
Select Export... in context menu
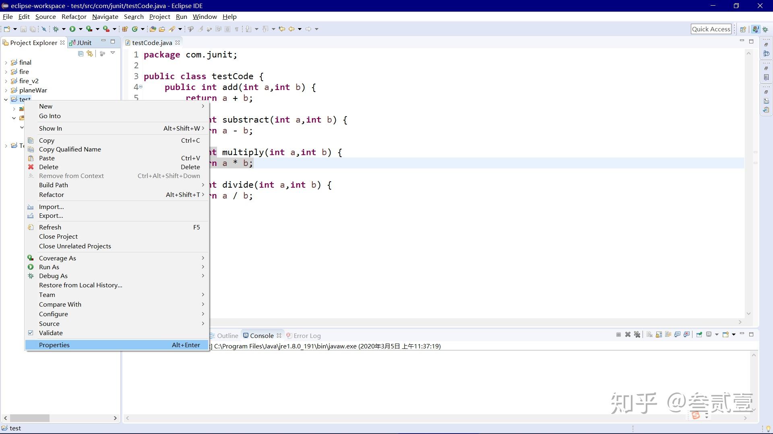coord(117,215)
